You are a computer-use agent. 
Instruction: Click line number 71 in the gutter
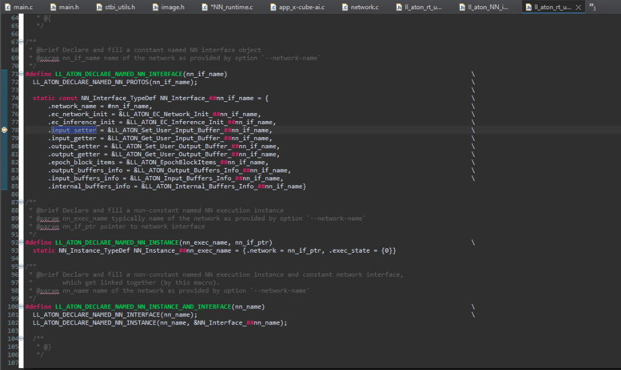pyautogui.click(x=14, y=74)
